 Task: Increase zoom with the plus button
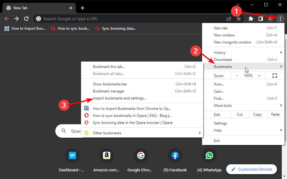pyautogui.click(x=259, y=76)
